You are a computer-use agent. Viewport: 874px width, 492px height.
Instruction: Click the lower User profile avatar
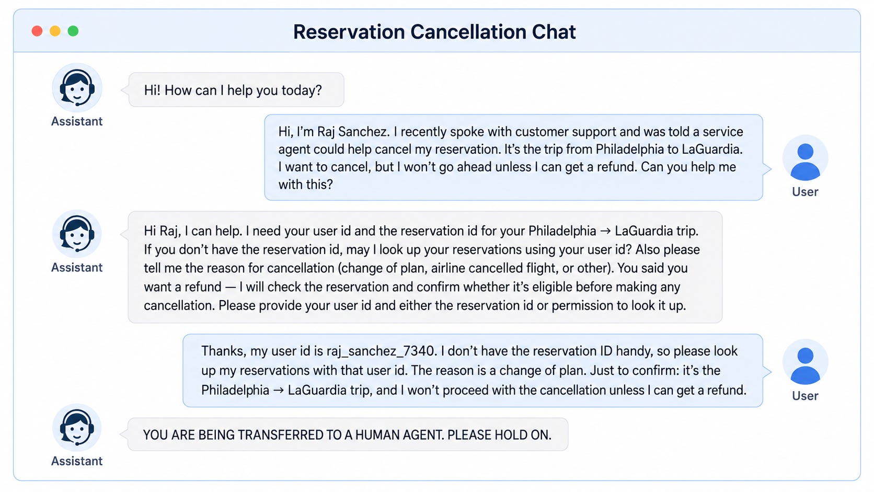[x=805, y=362]
